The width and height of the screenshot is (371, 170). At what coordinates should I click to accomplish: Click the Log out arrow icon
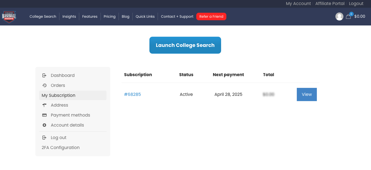44,138
